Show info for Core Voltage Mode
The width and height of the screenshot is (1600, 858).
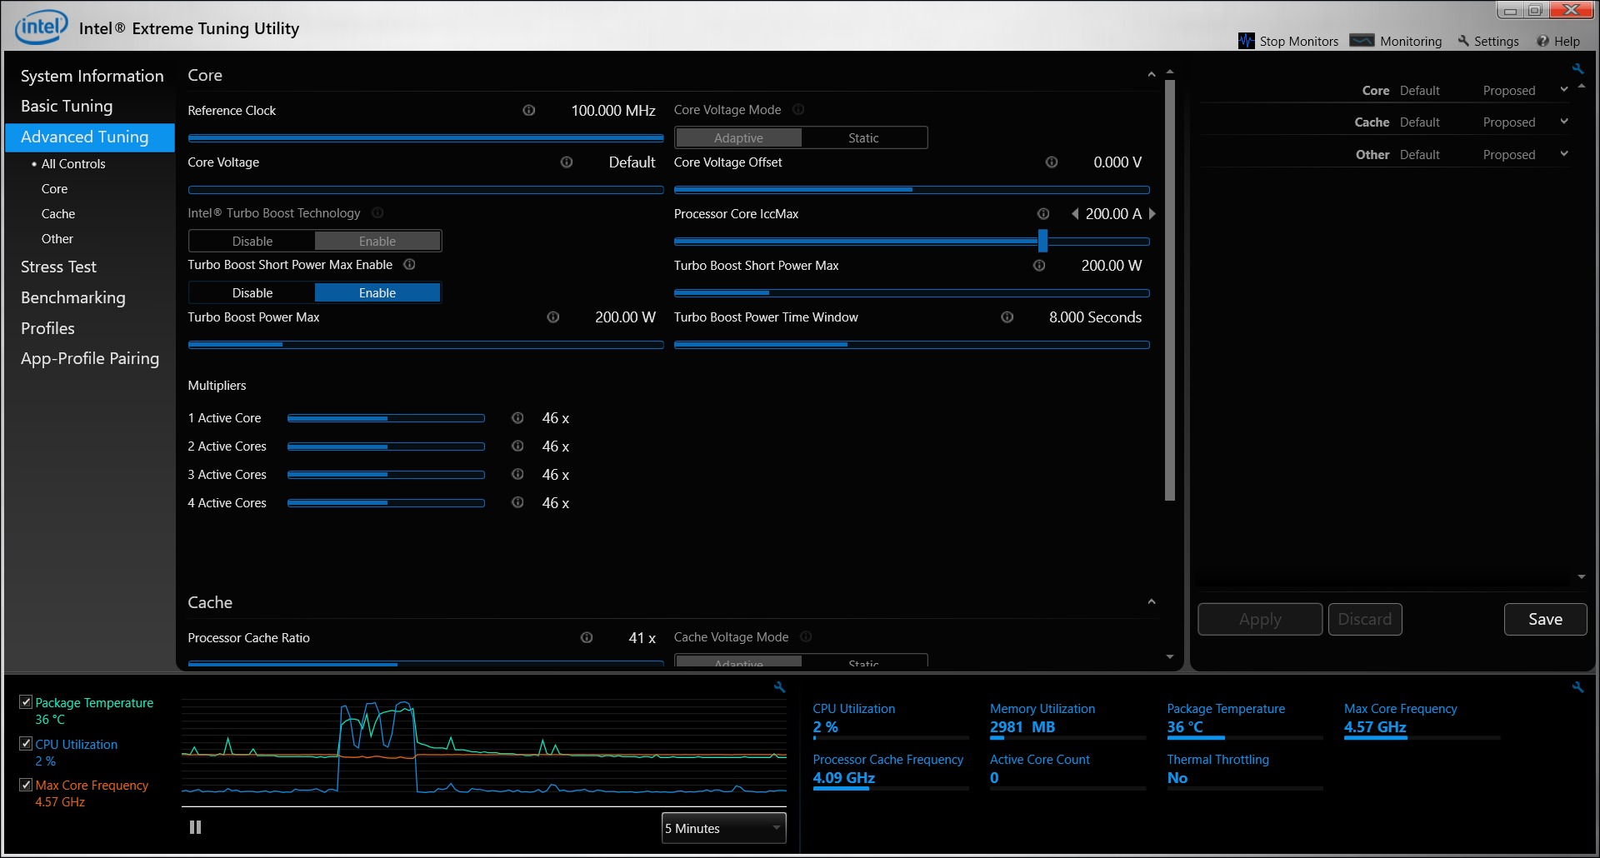798,109
